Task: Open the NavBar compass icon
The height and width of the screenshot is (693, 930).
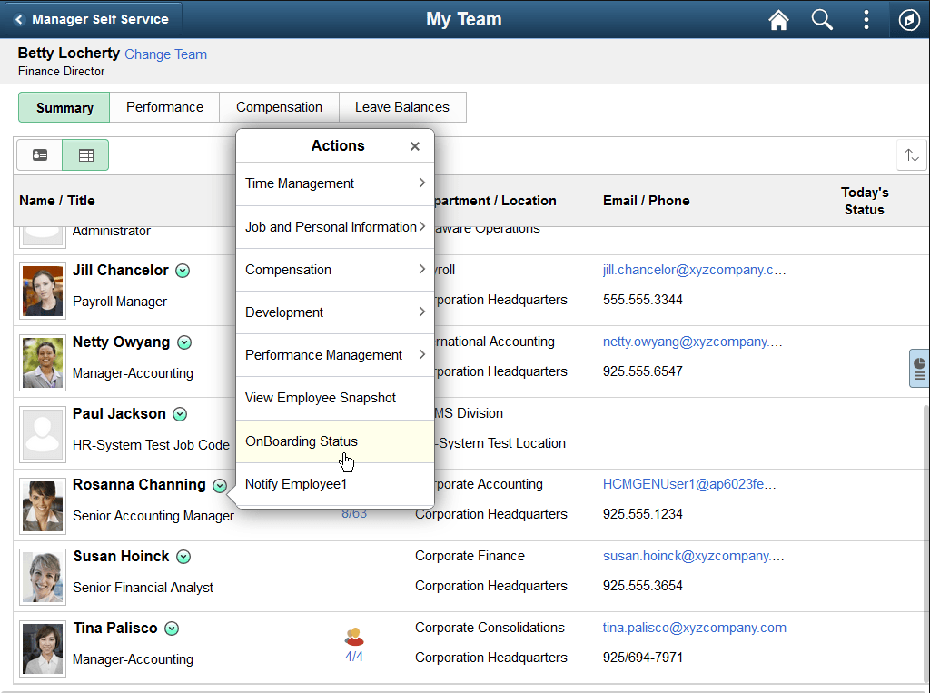Action: pyautogui.click(x=909, y=19)
